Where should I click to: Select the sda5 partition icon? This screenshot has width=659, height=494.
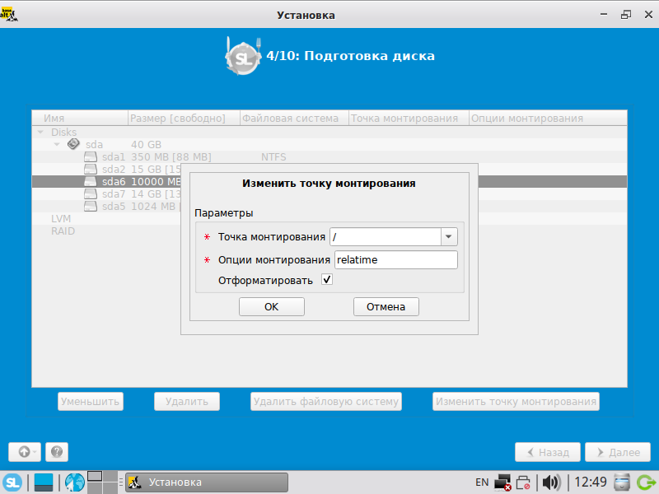(x=91, y=207)
